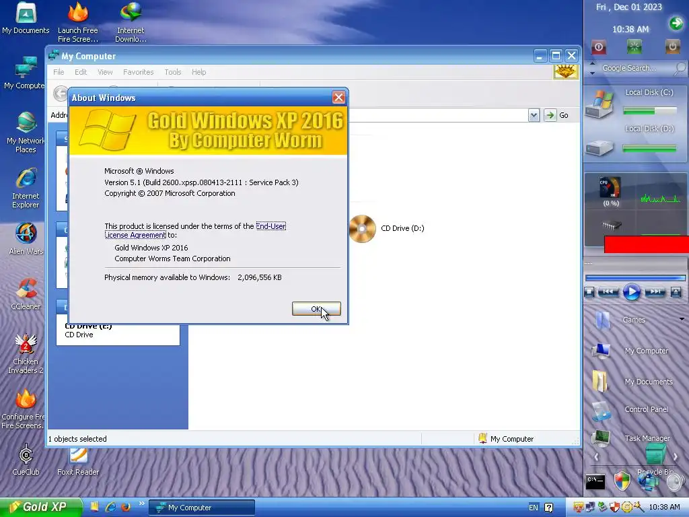Open Launch Free Fire Screensaver desktop icon
Screen dimensions: 689x517
pyautogui.click(x=78, y=22)
